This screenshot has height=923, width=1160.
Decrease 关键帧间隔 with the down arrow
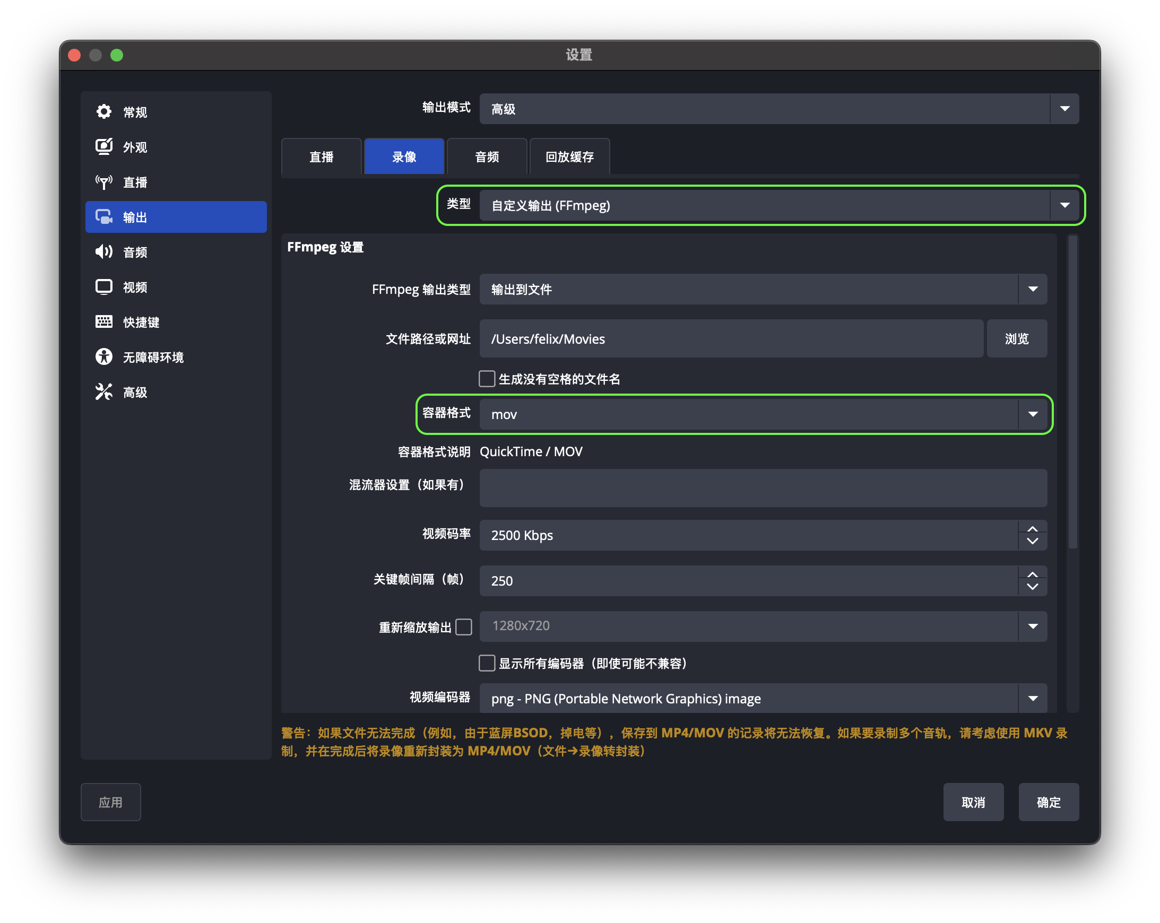coord(1033,587)
